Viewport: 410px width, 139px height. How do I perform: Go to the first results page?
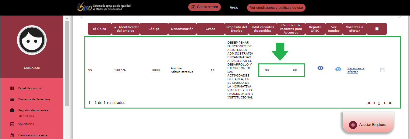pyautogui.click(x=369, y=103)
